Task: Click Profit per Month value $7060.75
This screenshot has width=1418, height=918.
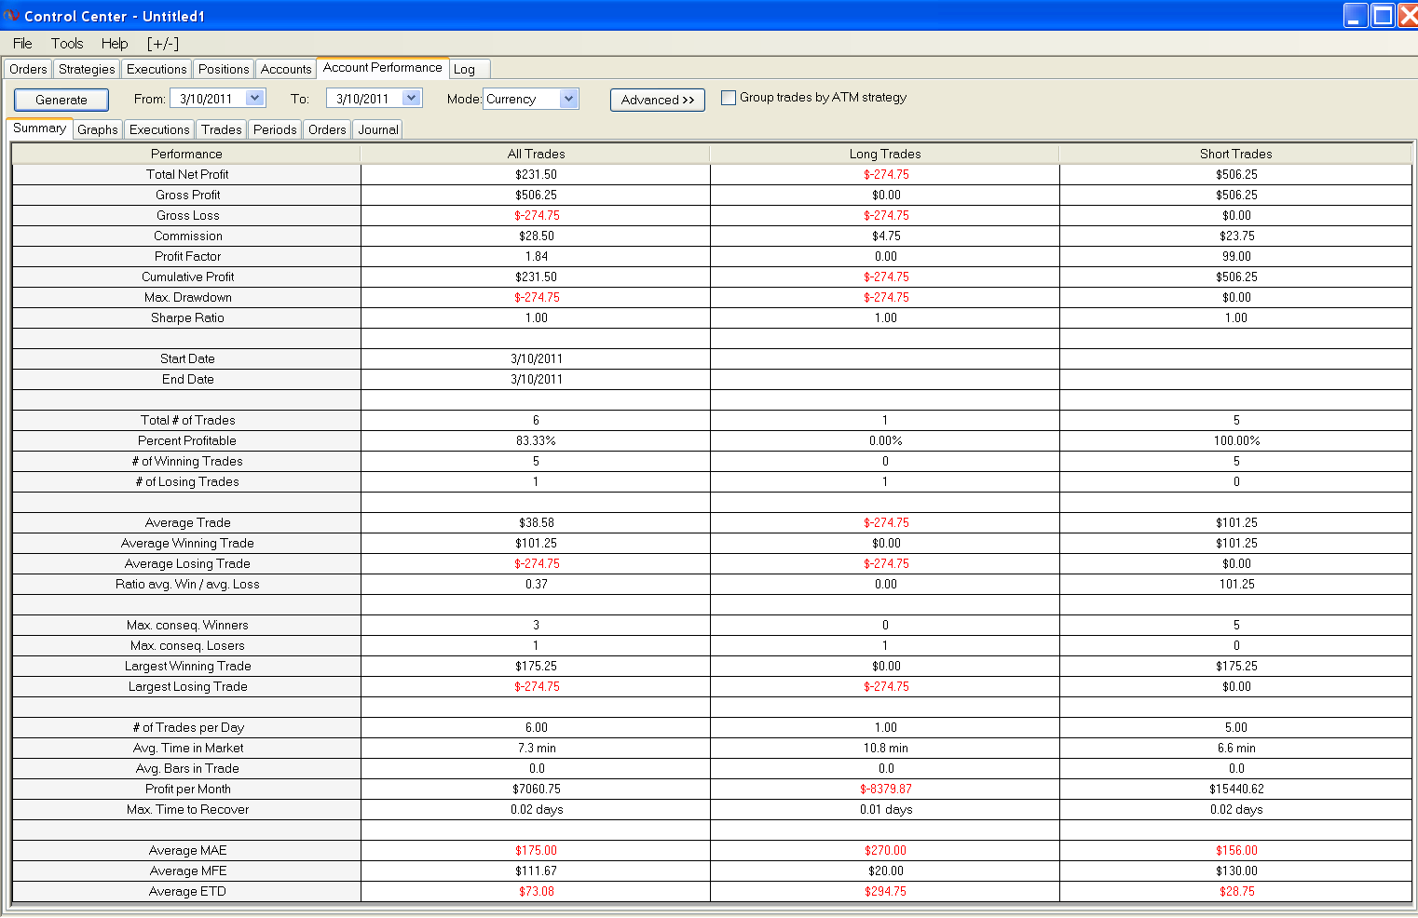Action: pyautogui.click(x=536, y=789)
